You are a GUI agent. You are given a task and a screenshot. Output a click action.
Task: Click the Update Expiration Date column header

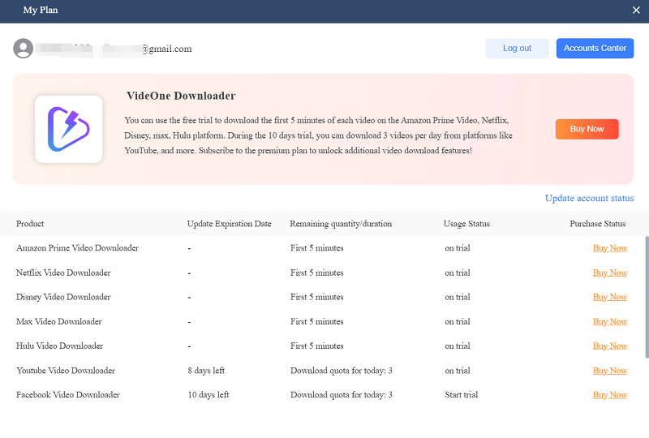[229, 224]
